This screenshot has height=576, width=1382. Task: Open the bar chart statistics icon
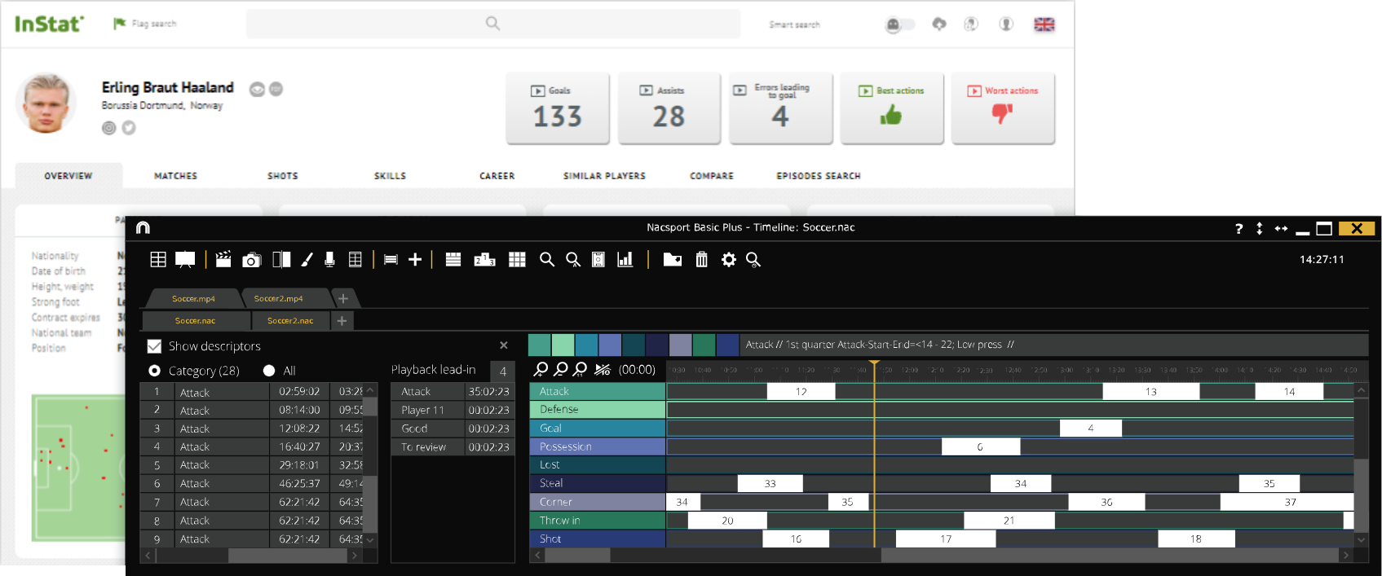(x=625, y=259)
